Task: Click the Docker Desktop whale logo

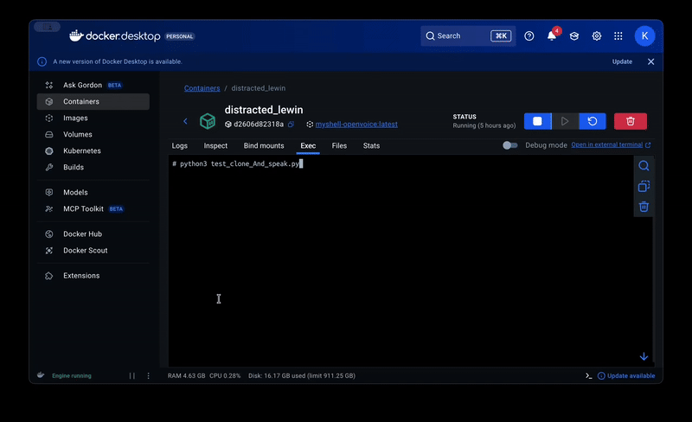Action: click(76, 35)
